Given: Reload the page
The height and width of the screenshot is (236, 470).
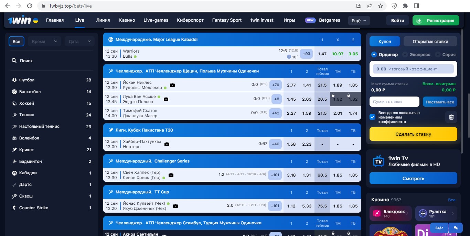Looking at the screenshot, I should tap(30, 6).
